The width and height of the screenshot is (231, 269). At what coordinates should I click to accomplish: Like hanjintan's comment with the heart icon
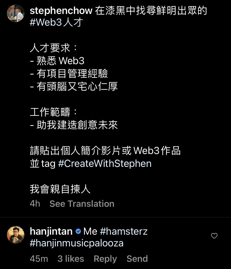pos(214,236)
